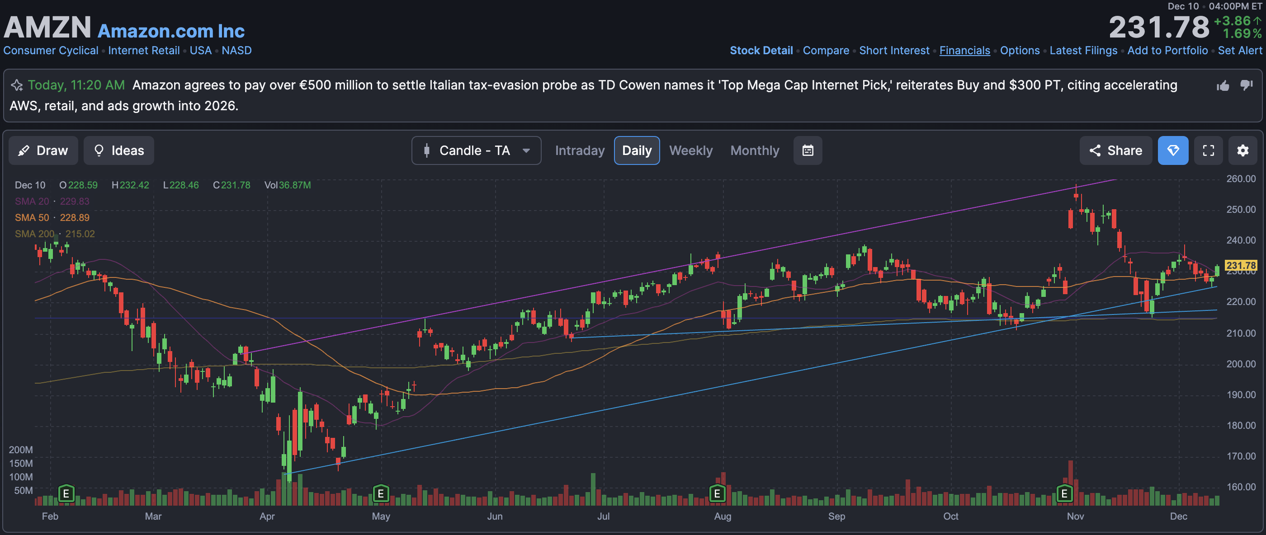Open the Draw tools
The width and height of the screenshot is (1266, 535).
(x=43, y=150)
